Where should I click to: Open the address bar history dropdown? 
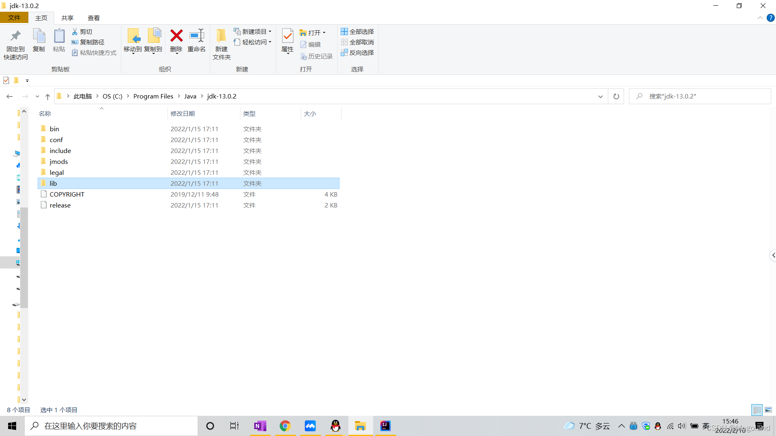[x=600, y=96]
